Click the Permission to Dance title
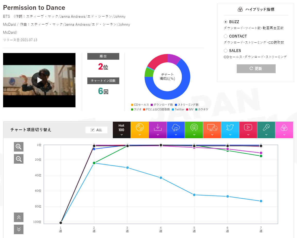This screenshot has height=238, width=297. pos(34,7)
